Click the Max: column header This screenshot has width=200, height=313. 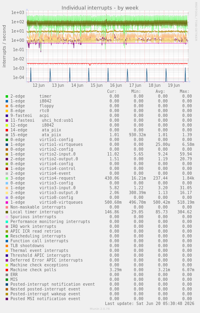[184, 92]
